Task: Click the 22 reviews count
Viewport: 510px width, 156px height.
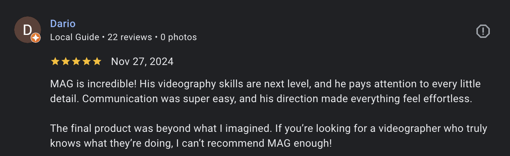Action: (130, 37)
